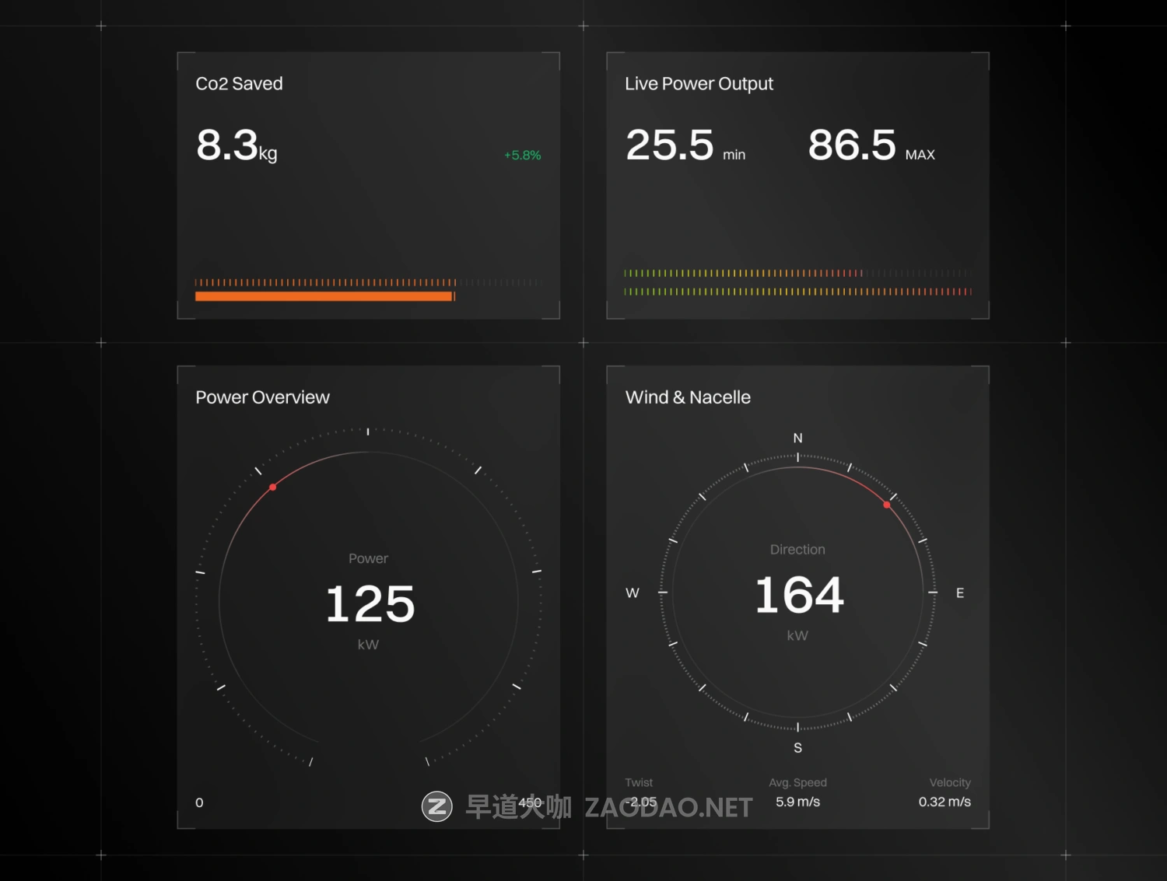This screenshot has width=1167, height=881.
Task: Click the Co2 Saved card title
Action: (239, 84)
